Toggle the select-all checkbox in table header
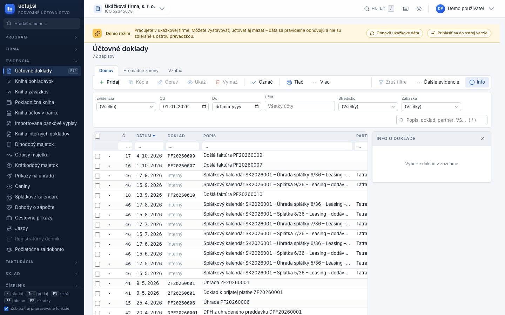 pos(97,136)
